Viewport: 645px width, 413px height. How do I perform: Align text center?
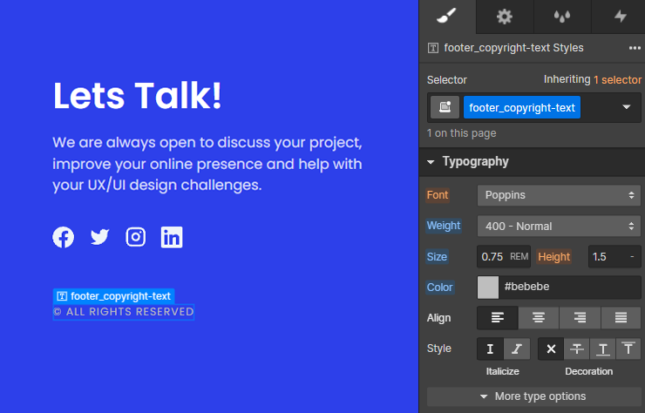point(539,317)
